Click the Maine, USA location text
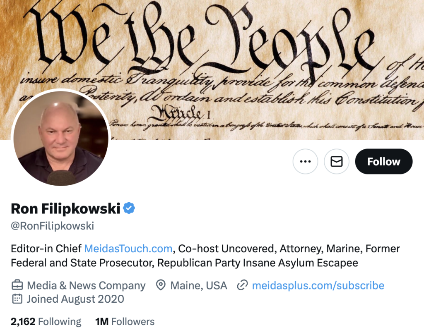Screen dimensions: 424x330 tap(199, 285)
